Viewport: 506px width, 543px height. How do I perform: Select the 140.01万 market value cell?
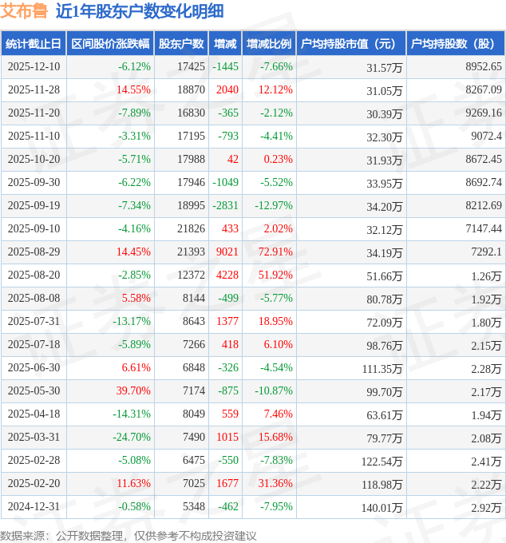(x=383, y=507)
